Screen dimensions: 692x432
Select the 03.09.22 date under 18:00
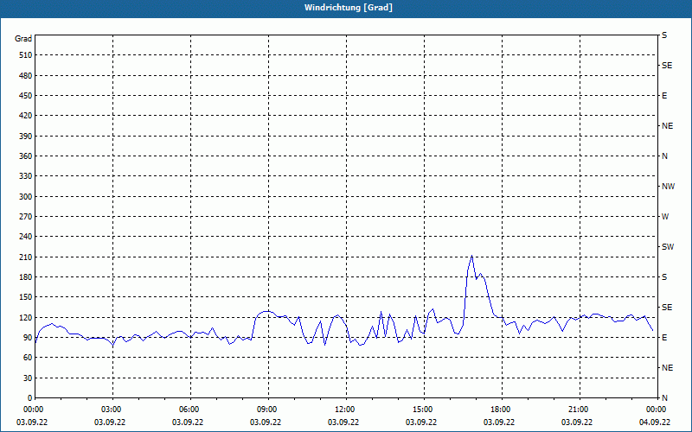pos(499,422)
